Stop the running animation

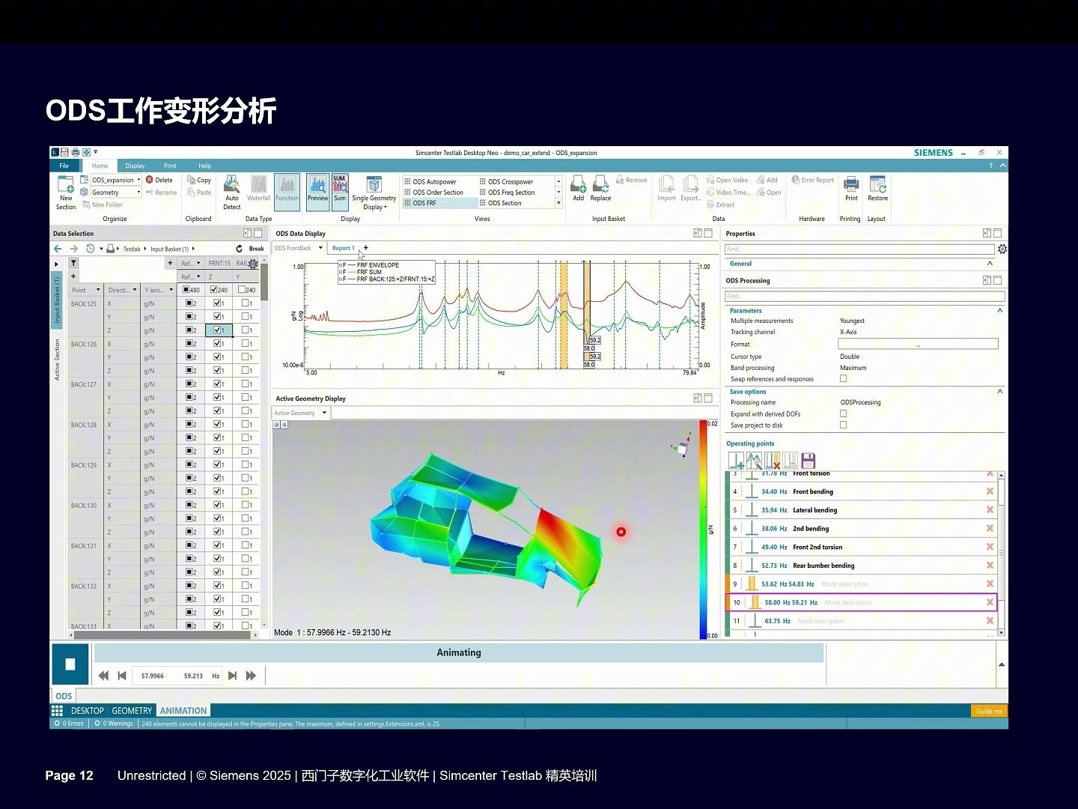click(70, 664)
